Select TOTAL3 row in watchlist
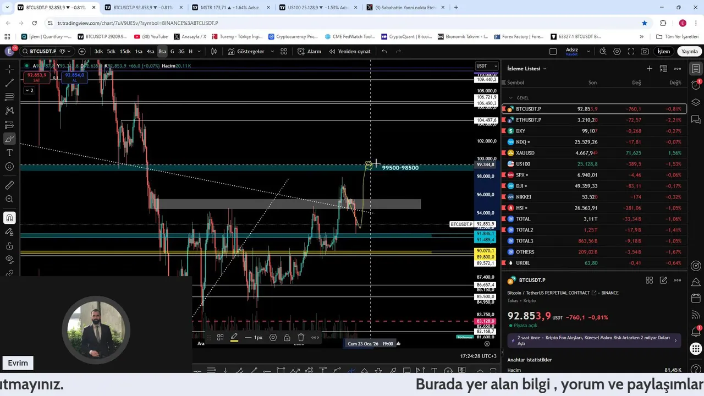The height and width of the screenshot is (396, 704). click(x=594, y=241)
